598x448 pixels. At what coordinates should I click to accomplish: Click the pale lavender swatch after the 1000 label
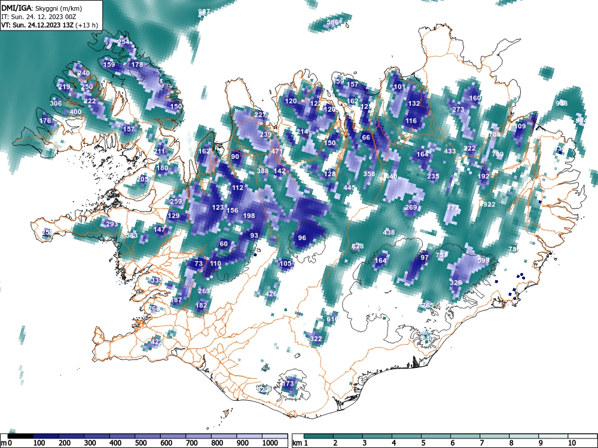point(275,435)
